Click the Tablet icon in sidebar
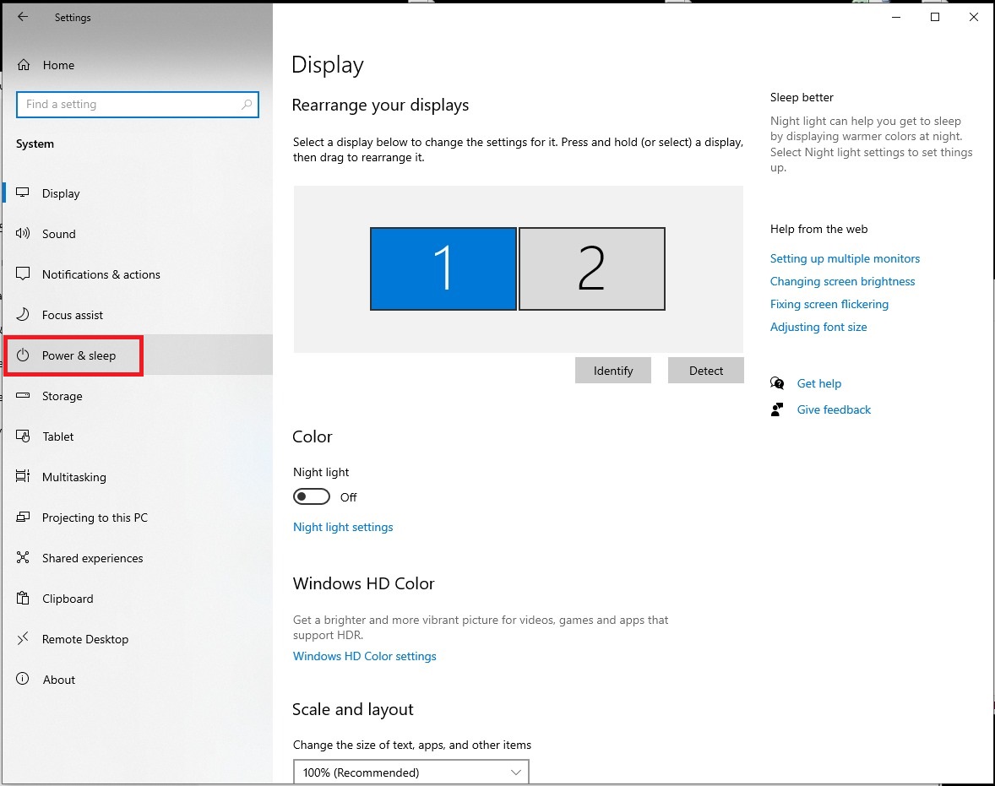This screenshot has height=786, width=995. 23,436
